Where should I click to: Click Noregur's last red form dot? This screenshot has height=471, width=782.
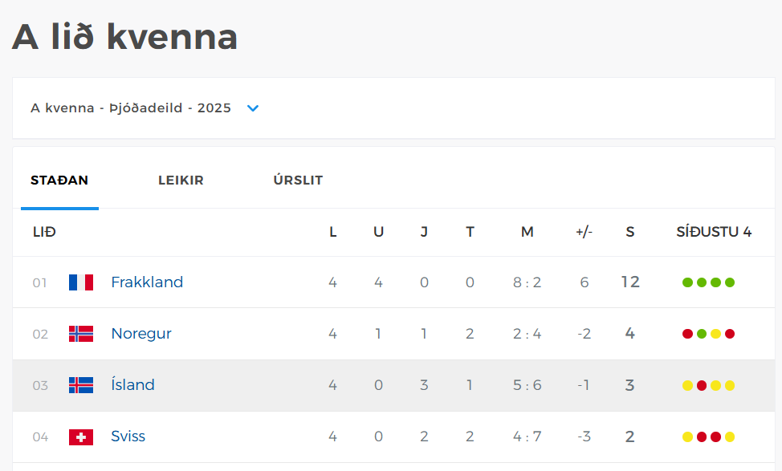pyautogui.click(x=730, y=334)
